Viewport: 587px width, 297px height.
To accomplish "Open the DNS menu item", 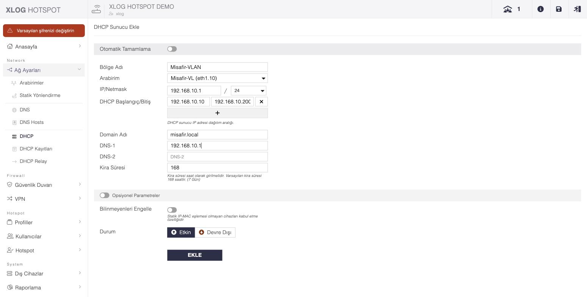I will tap(25, 110).
